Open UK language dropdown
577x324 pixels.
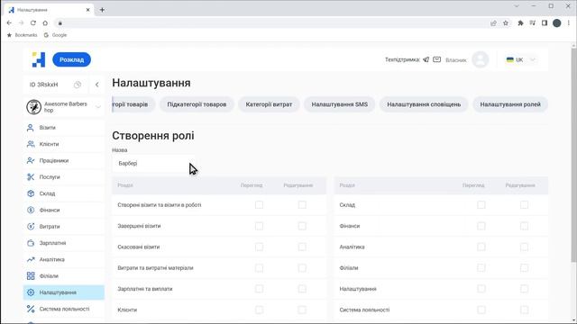tap(520, 59)
